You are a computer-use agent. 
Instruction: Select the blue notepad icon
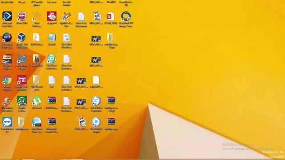pyautogui.click(x=52, y=37)
